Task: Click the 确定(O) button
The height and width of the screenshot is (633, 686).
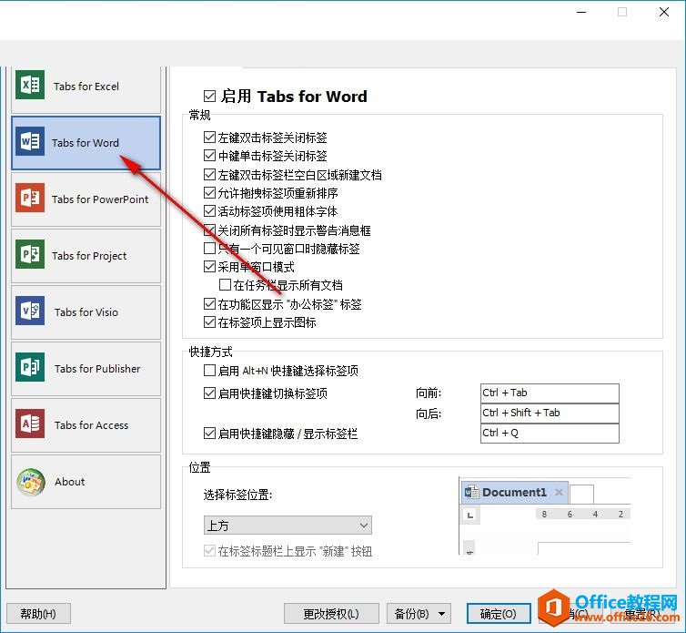Action: click(x=499, y=614)
